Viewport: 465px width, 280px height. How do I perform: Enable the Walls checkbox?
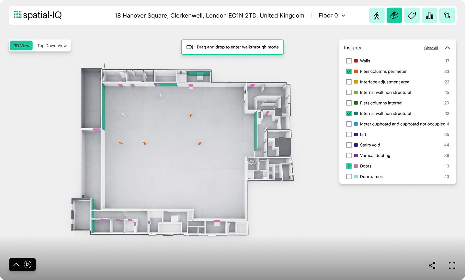pyautogui.click(x=349, y=61)
